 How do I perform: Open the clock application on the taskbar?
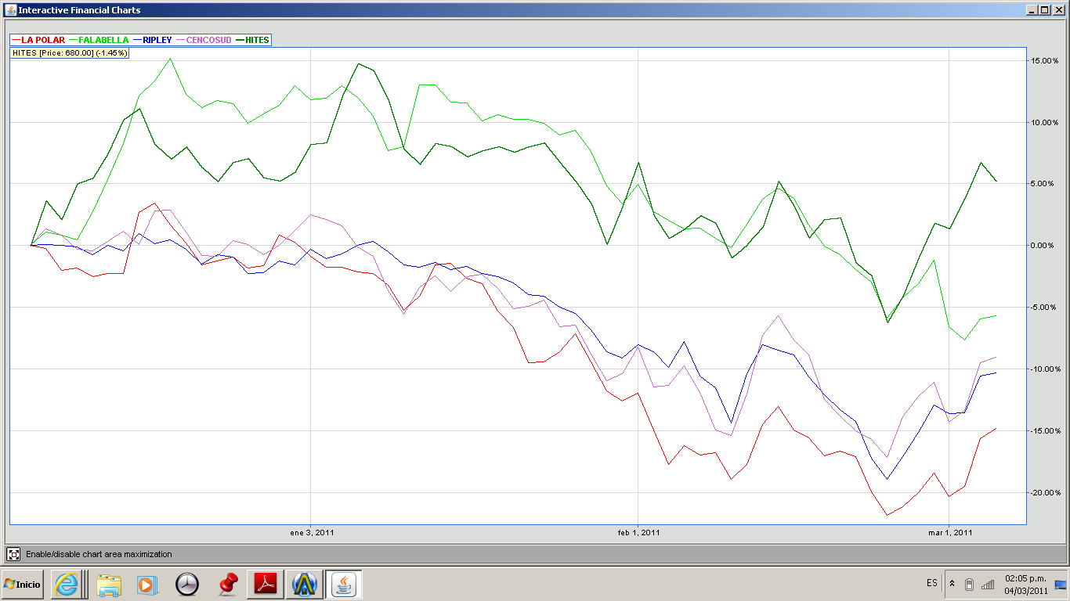(187, 584)
